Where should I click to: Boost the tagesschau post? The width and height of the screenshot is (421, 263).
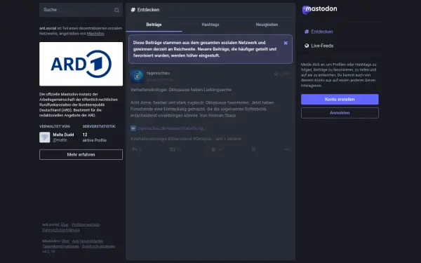173,149
